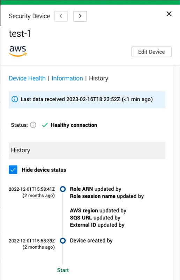This screenshot has height=280, width=180.
Task: Close the Security Device panel
Action: (169, 14)
